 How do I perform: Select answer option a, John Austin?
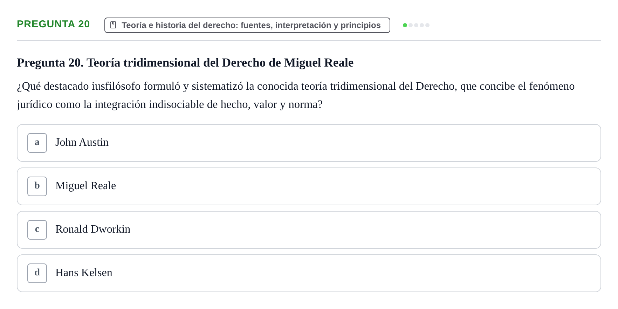tap(309, 143)
